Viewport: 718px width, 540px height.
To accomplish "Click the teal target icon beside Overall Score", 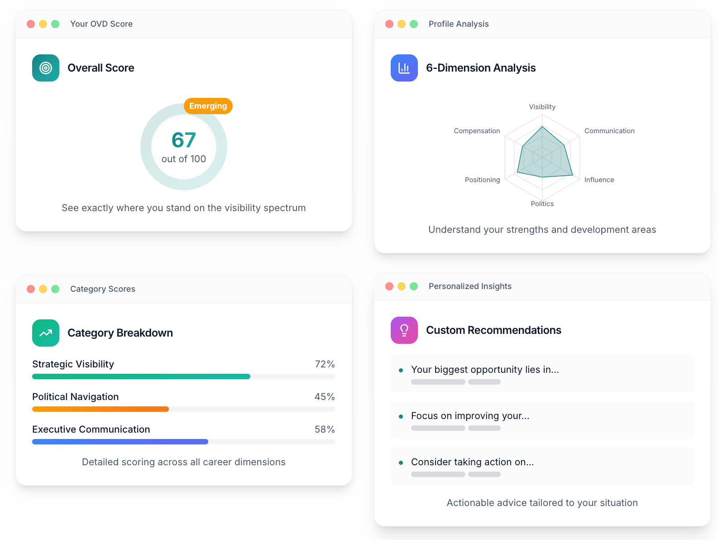I will click(x=46, y=68).
